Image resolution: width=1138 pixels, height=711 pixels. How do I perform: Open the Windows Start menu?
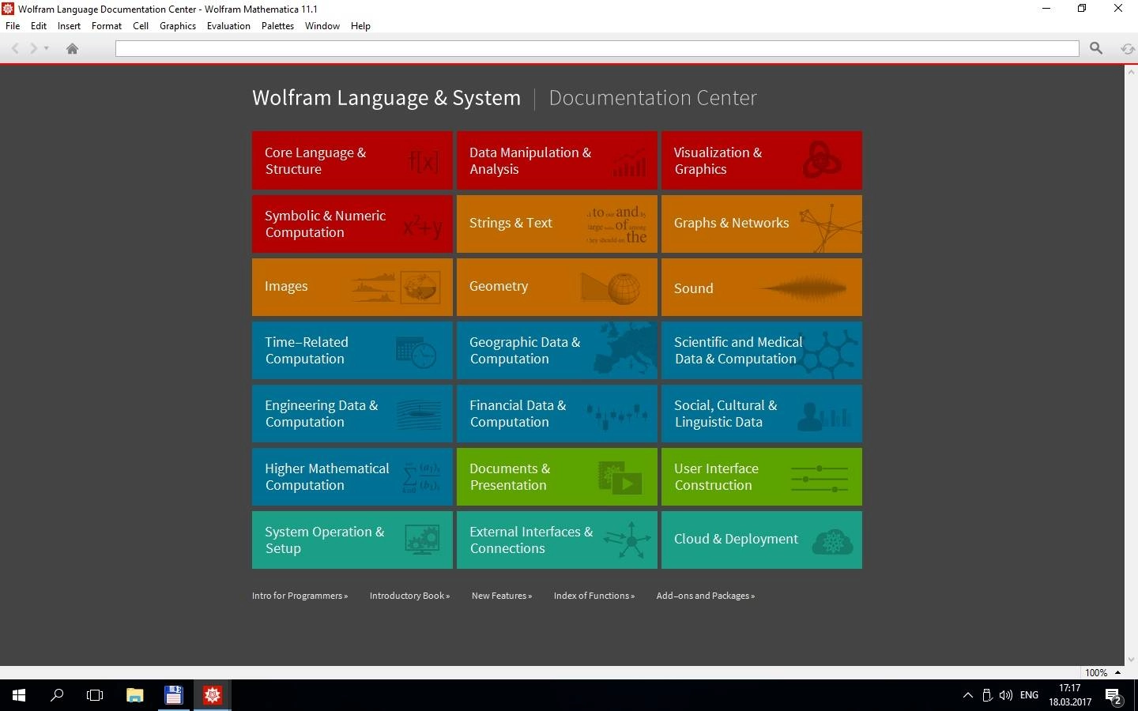[x=19, y=695]
